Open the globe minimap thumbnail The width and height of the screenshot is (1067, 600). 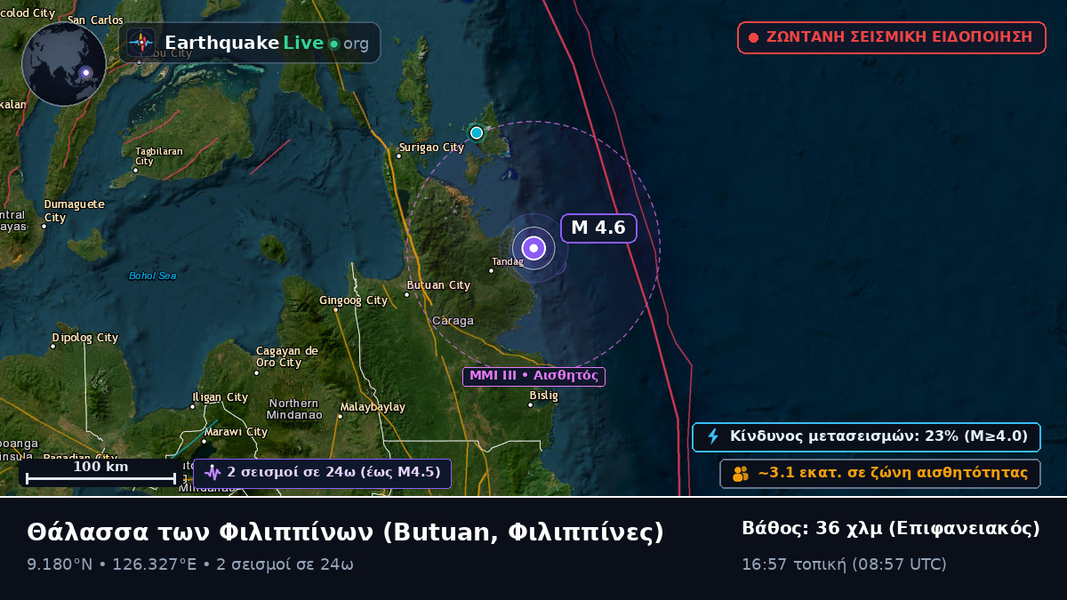(64, 64)
